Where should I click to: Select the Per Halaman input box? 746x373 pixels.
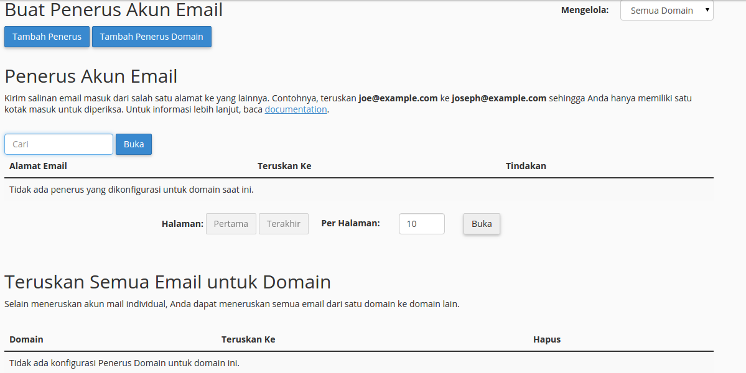click(x=421, y=224)
